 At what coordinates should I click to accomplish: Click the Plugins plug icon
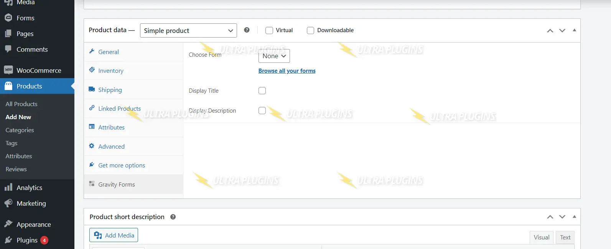pos(8,240)
